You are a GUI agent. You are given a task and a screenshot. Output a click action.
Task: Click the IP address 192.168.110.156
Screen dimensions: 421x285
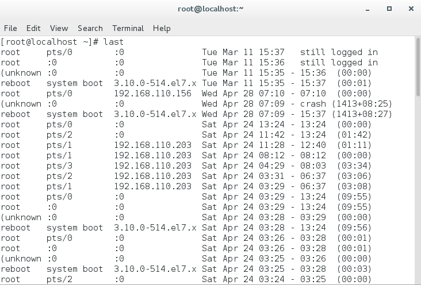[152, 93]
